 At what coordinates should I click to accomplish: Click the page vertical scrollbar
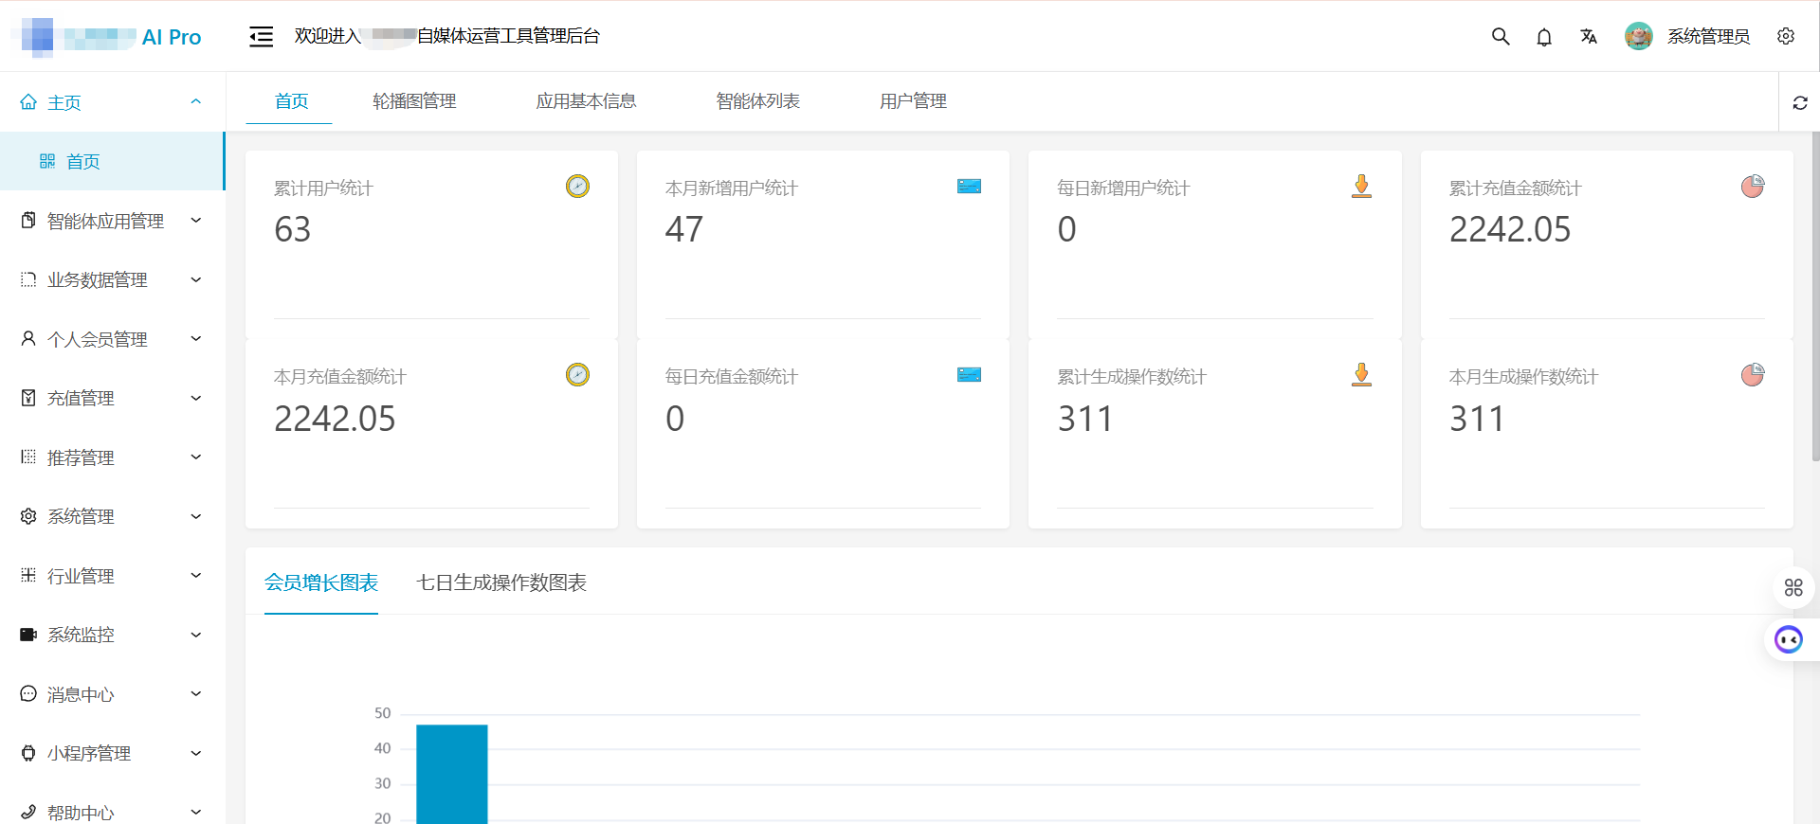[1815, 296]
